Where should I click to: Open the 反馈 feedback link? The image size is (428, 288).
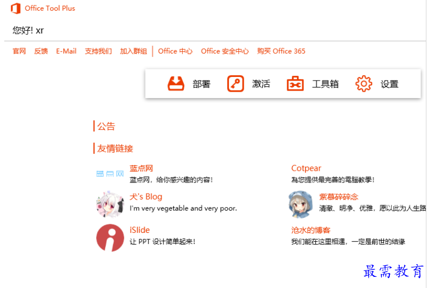click(41, 51)
